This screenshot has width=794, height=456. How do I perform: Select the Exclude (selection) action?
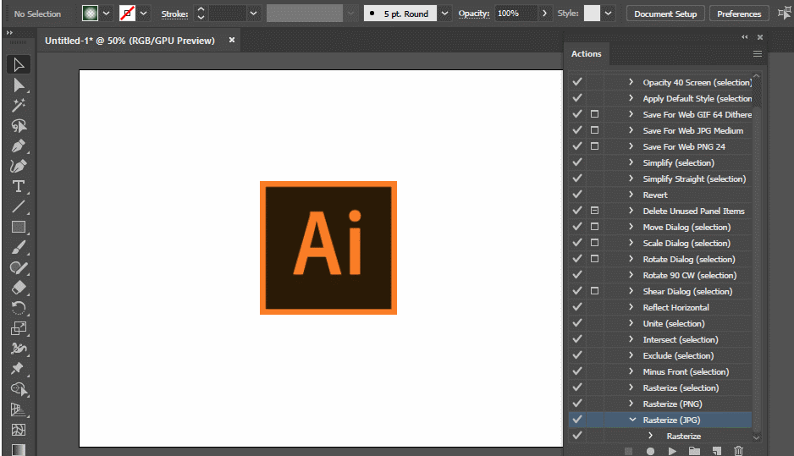(678, 355)
